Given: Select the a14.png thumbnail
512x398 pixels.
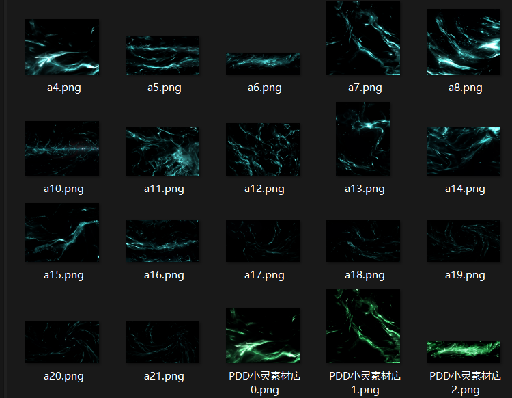Looking at the screenshot, I should [464, 151].
